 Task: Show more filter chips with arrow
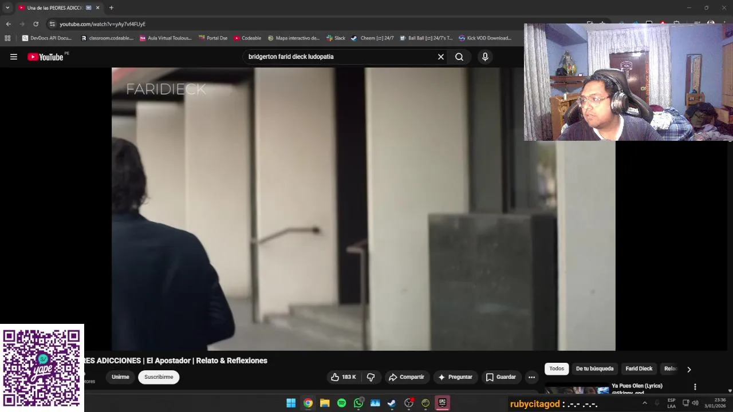(689, 369)
